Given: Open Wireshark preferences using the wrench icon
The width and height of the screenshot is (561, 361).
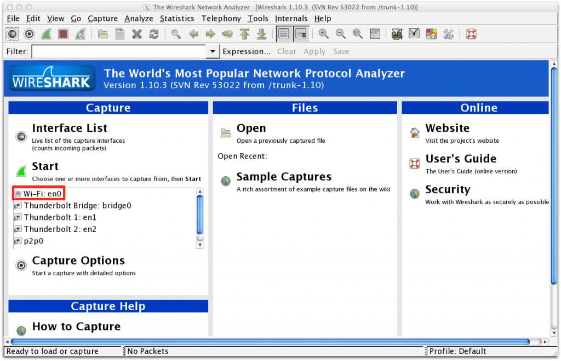Looking at the screenshot, I should (448, 33).
